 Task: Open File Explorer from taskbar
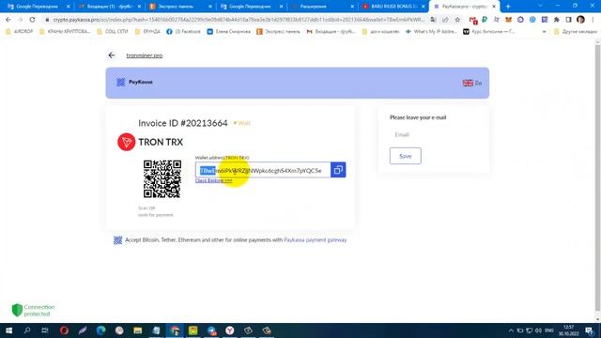click(138, 330)
